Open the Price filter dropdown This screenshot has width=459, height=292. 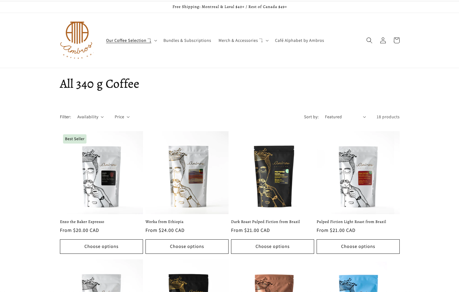point(122,117)
